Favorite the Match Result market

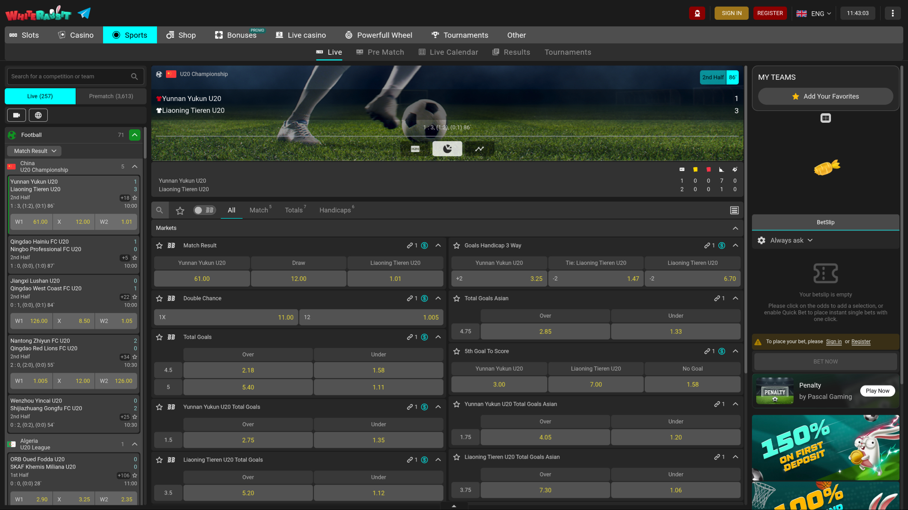tap(159, 246)
